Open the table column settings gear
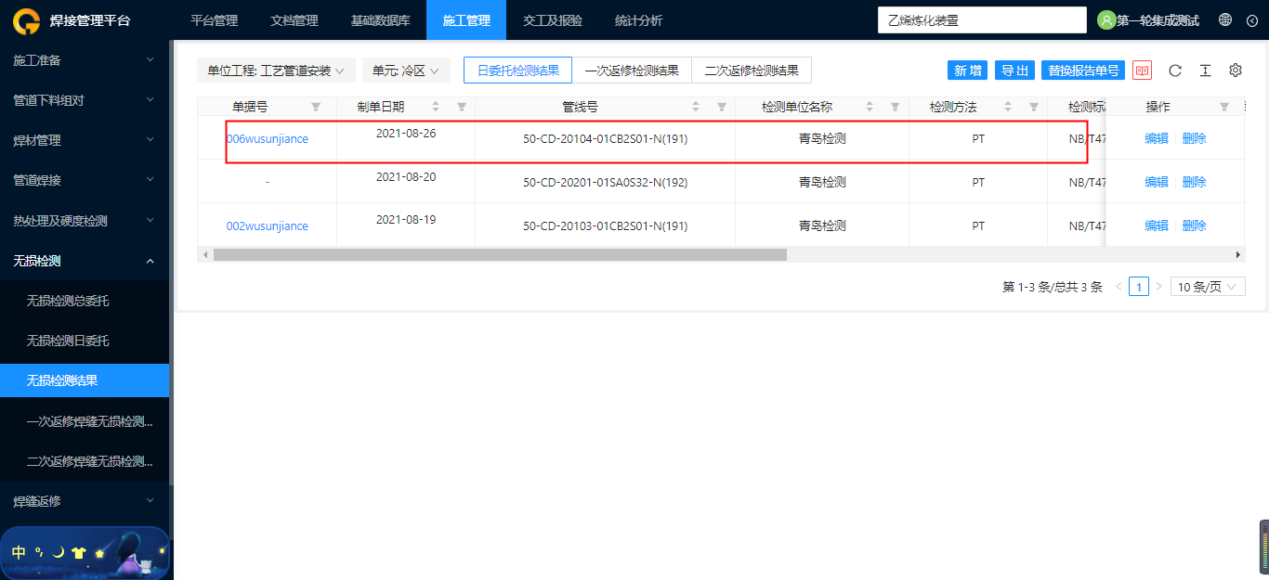1269x580 pixels. click(x=1236, y=71)
